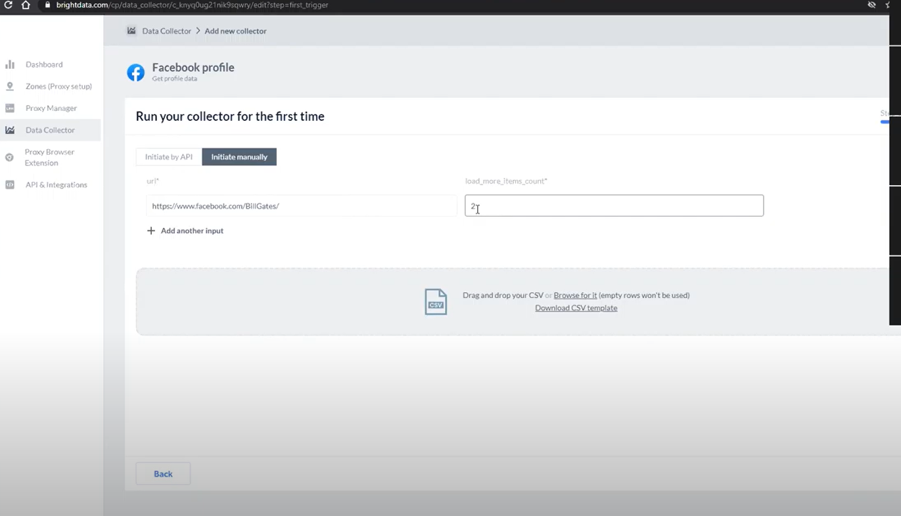Click the load_more_items_count* label
901x516 pixels.
(506, 181)
